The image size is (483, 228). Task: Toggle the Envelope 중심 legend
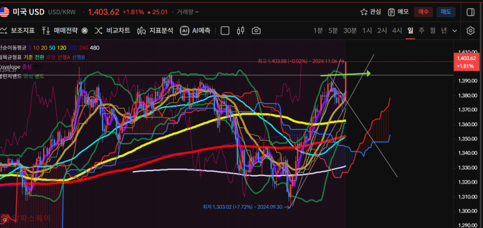tap(27, 67)
